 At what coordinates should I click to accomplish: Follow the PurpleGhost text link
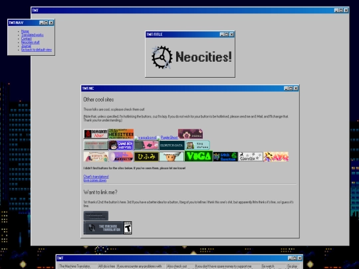170,137
